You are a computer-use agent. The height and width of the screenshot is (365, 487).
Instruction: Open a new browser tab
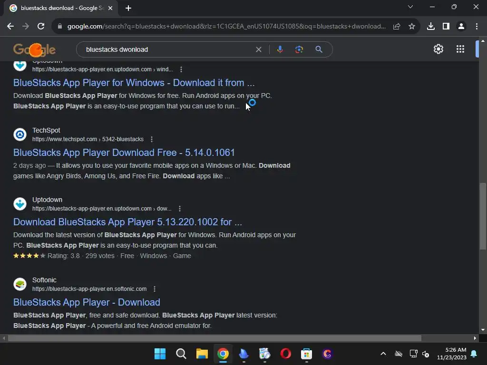click(128, 8)
